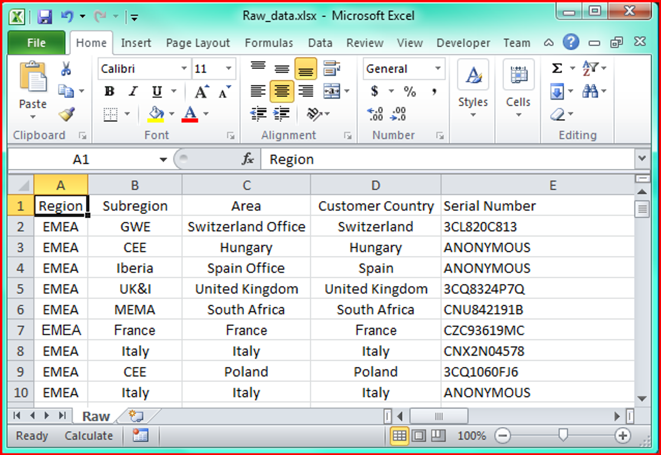This screenshot has height=455, width=661.
Task: Select the Format Painter tool
Action: (66, 114)
